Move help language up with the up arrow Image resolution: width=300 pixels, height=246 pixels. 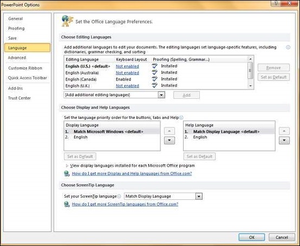[x=284, y=131]
